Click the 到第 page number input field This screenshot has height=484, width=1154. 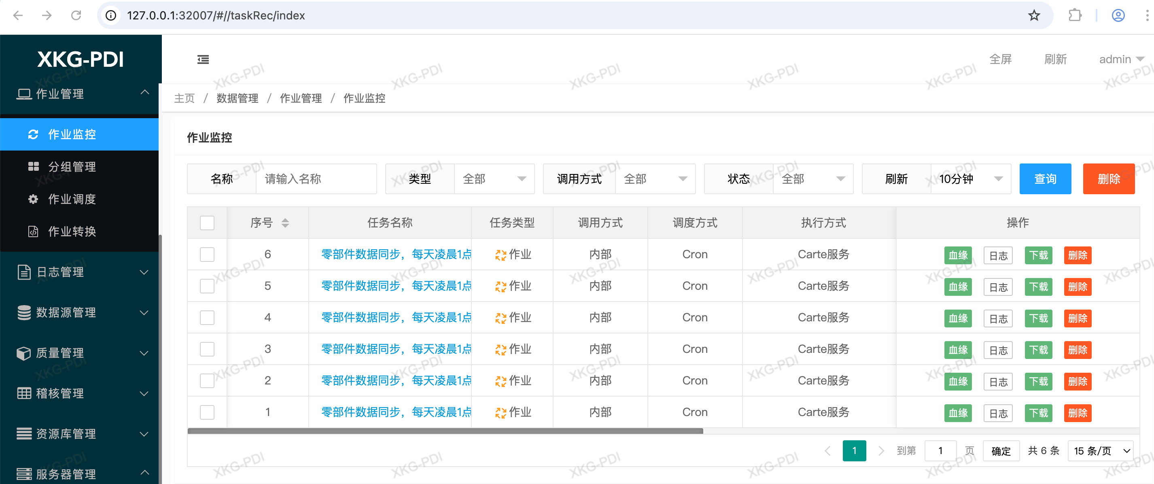[941, 451]
